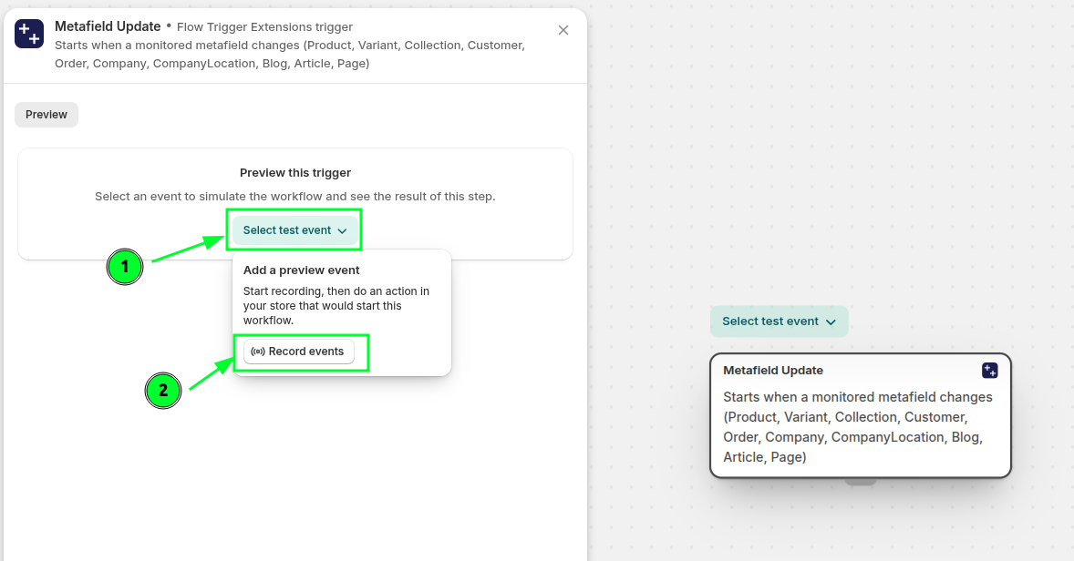Viewport: 1074px width, 561px height.
Task: Click the "Add a preview event" popover heading
Action: 302,270
